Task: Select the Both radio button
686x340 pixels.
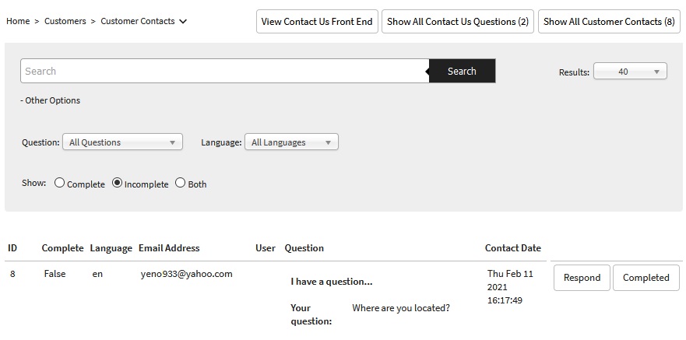Action: tap(181, 184)
